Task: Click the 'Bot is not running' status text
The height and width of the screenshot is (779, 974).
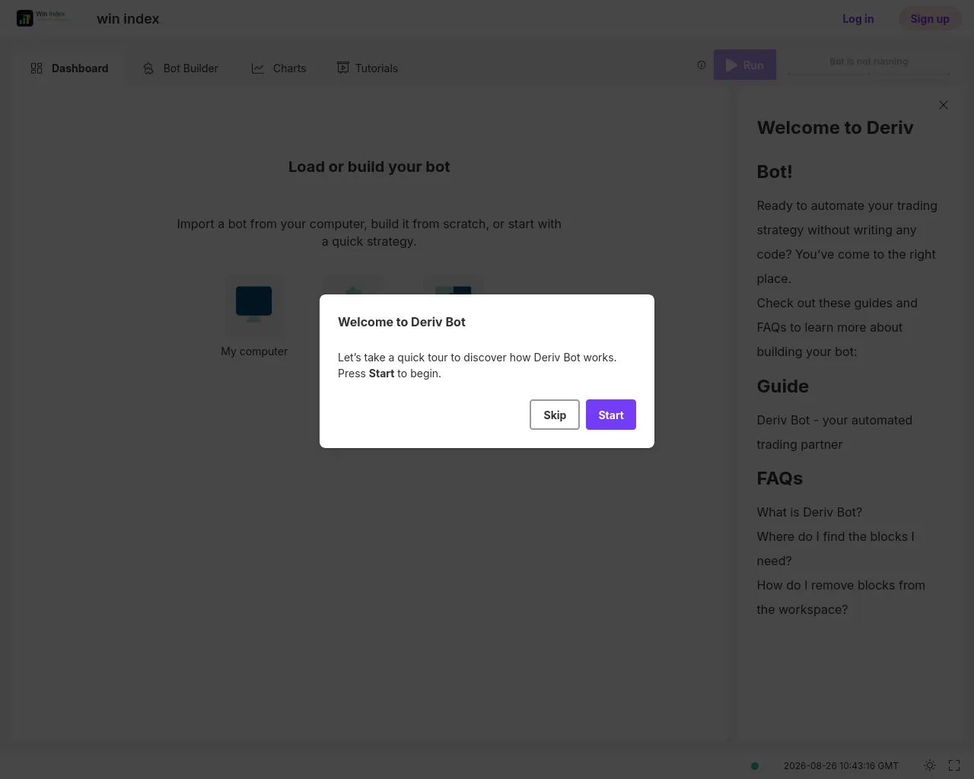Action: click(x=869, y=62)
